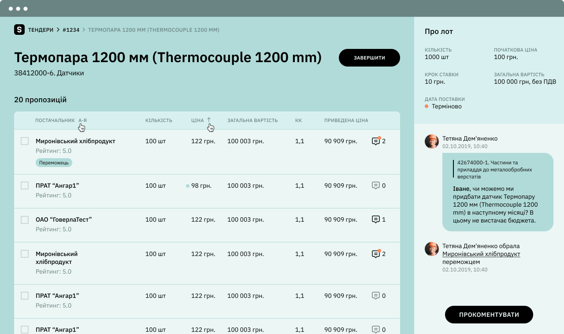The width and height of the screenshot is (564, 334).
Task: Open the underlined Миронівський хлібпродукт link in activity
Action: 481,254
